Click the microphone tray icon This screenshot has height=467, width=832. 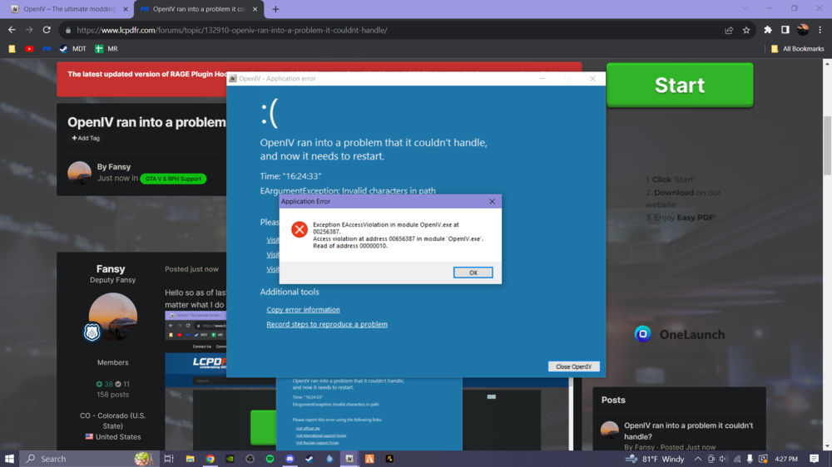[750, 459]
